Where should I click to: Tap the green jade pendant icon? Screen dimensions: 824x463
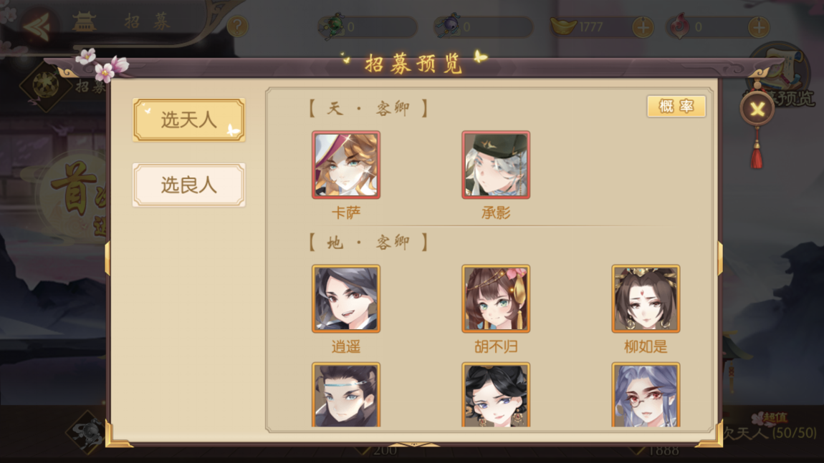[332, 26]
